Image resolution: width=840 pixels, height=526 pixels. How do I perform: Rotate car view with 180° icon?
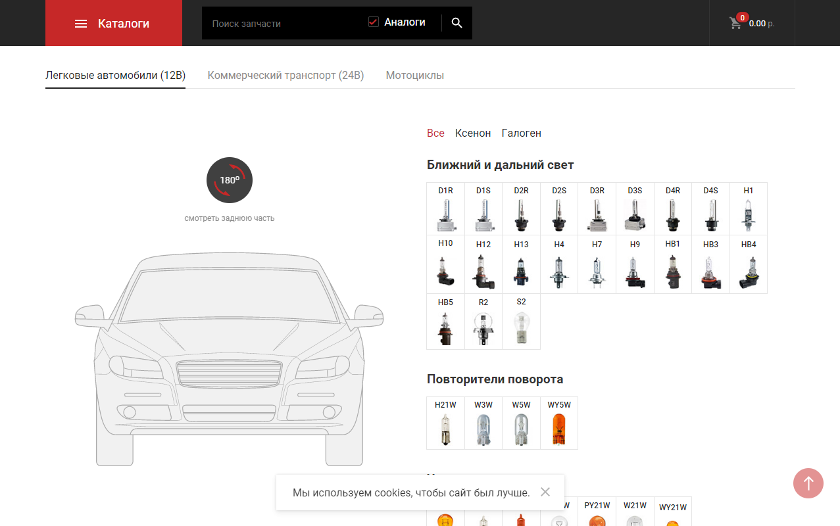coord(230,180)
